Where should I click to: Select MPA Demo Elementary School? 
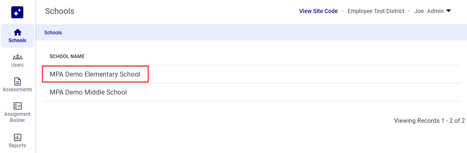[95, 74]
